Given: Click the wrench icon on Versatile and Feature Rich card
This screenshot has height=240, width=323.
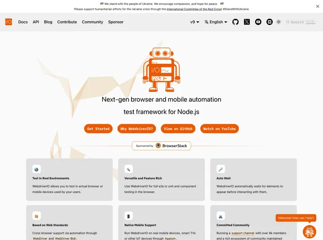Looking at the screenshot, I should pos(129,170).
